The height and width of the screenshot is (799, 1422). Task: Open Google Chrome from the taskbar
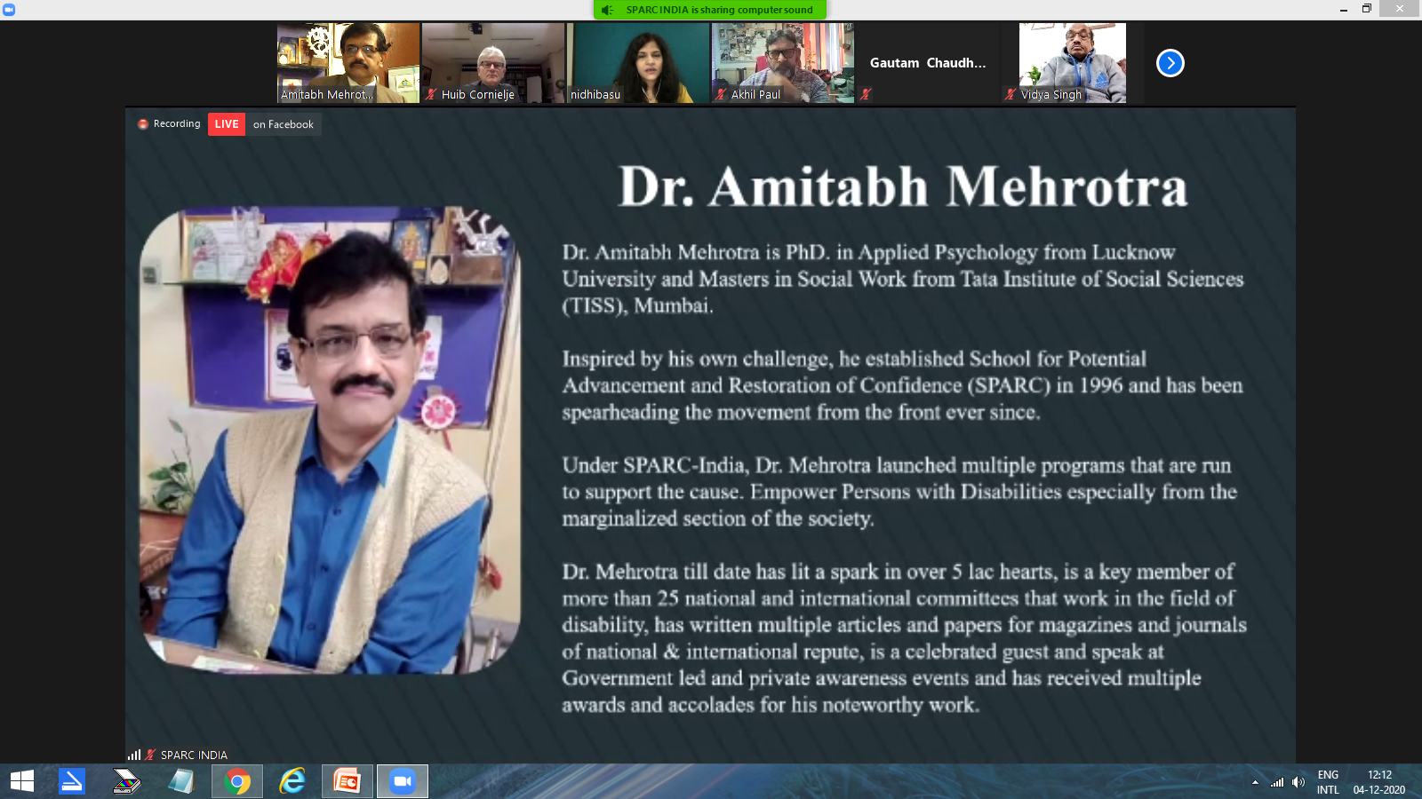click(237, 781)
